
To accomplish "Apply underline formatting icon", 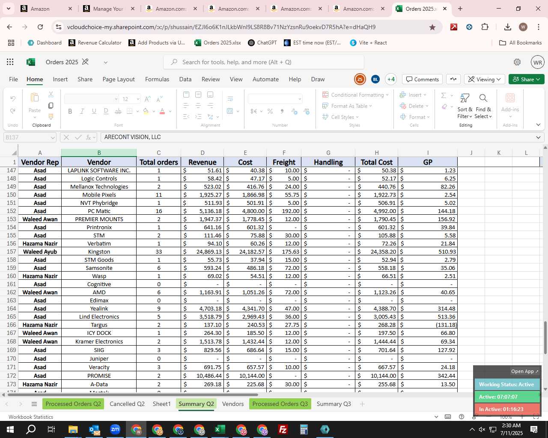I will [94, 111].
